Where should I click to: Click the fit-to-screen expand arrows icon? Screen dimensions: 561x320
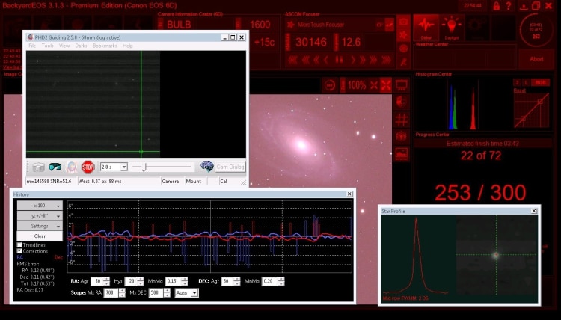(x=386, y=85)
